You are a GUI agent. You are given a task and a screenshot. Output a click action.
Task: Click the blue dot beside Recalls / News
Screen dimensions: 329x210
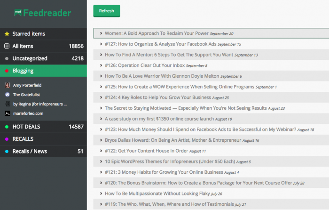click(x=7, y=151)
